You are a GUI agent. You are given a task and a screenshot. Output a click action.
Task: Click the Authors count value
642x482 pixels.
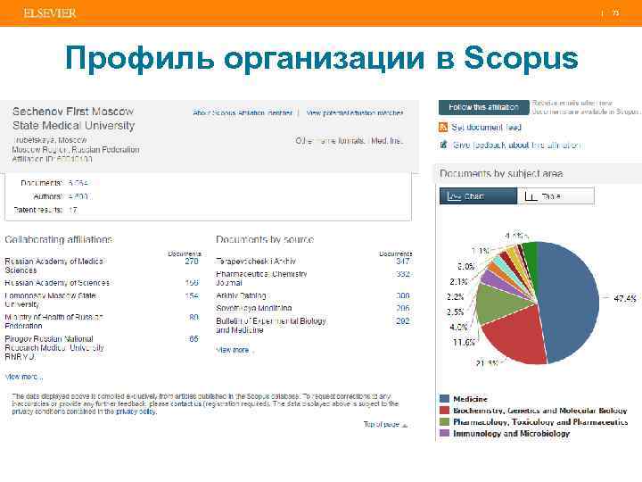pos(78,196)
